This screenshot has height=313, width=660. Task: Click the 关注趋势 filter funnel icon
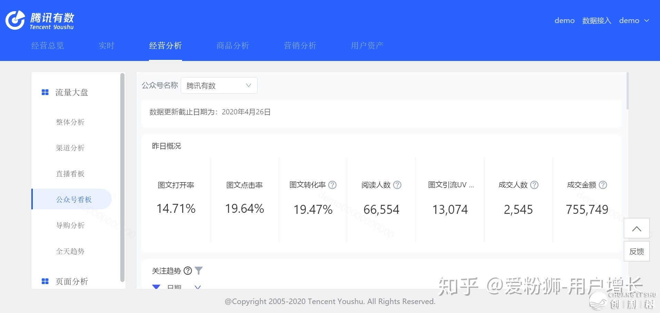click(199, 271)
